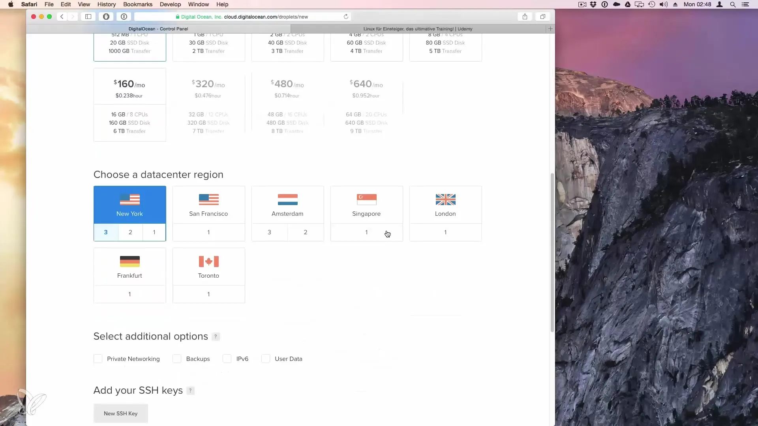Select New York datacenter 1
The height and width of the screenshot is (426, 758).
154,232
